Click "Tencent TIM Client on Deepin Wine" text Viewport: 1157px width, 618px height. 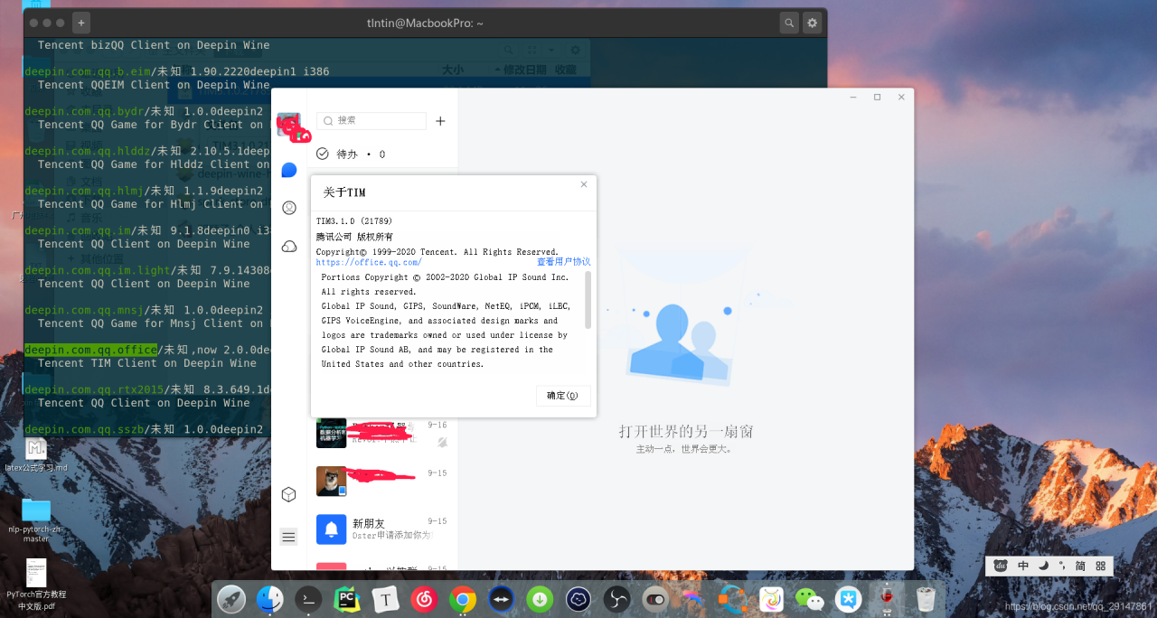[147, 363]
